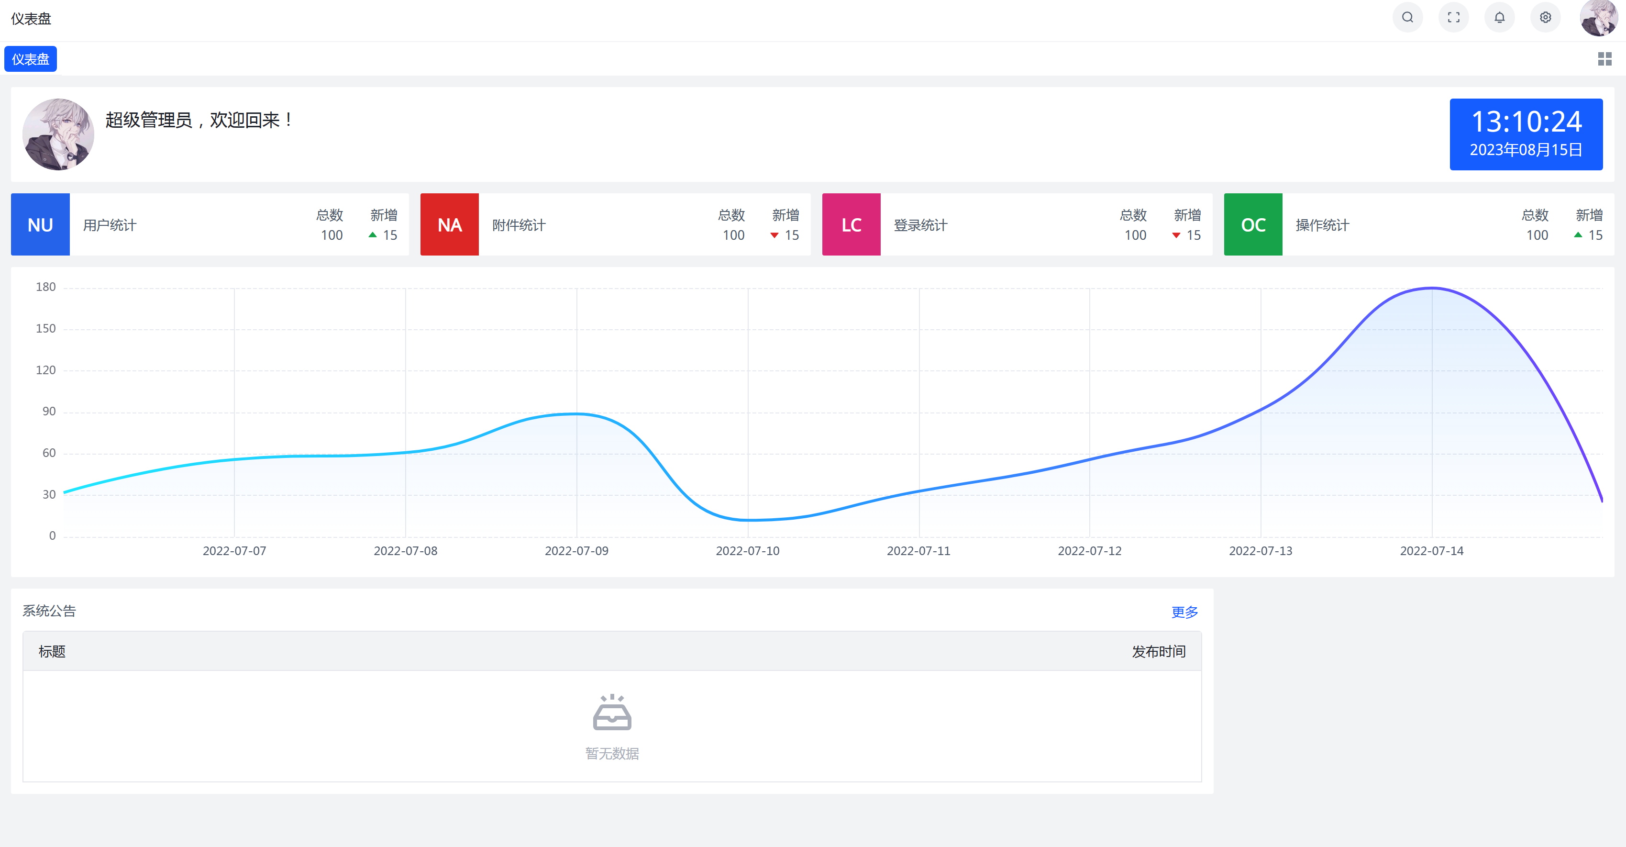
Task: Click the pink LC badge
Action: point(851,225)
